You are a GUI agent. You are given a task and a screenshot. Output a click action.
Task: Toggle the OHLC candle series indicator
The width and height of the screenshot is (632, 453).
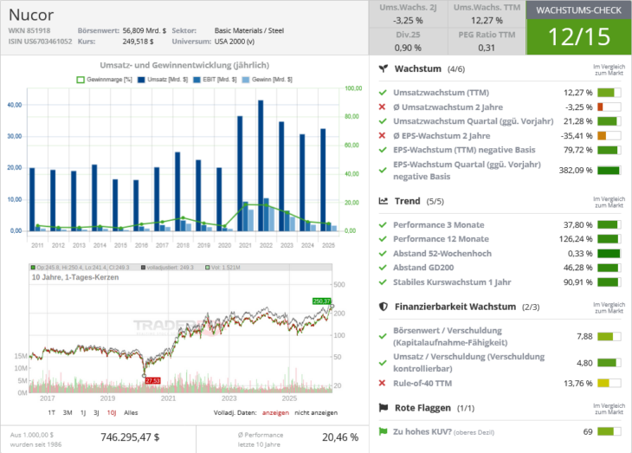(x=81, y=268)
